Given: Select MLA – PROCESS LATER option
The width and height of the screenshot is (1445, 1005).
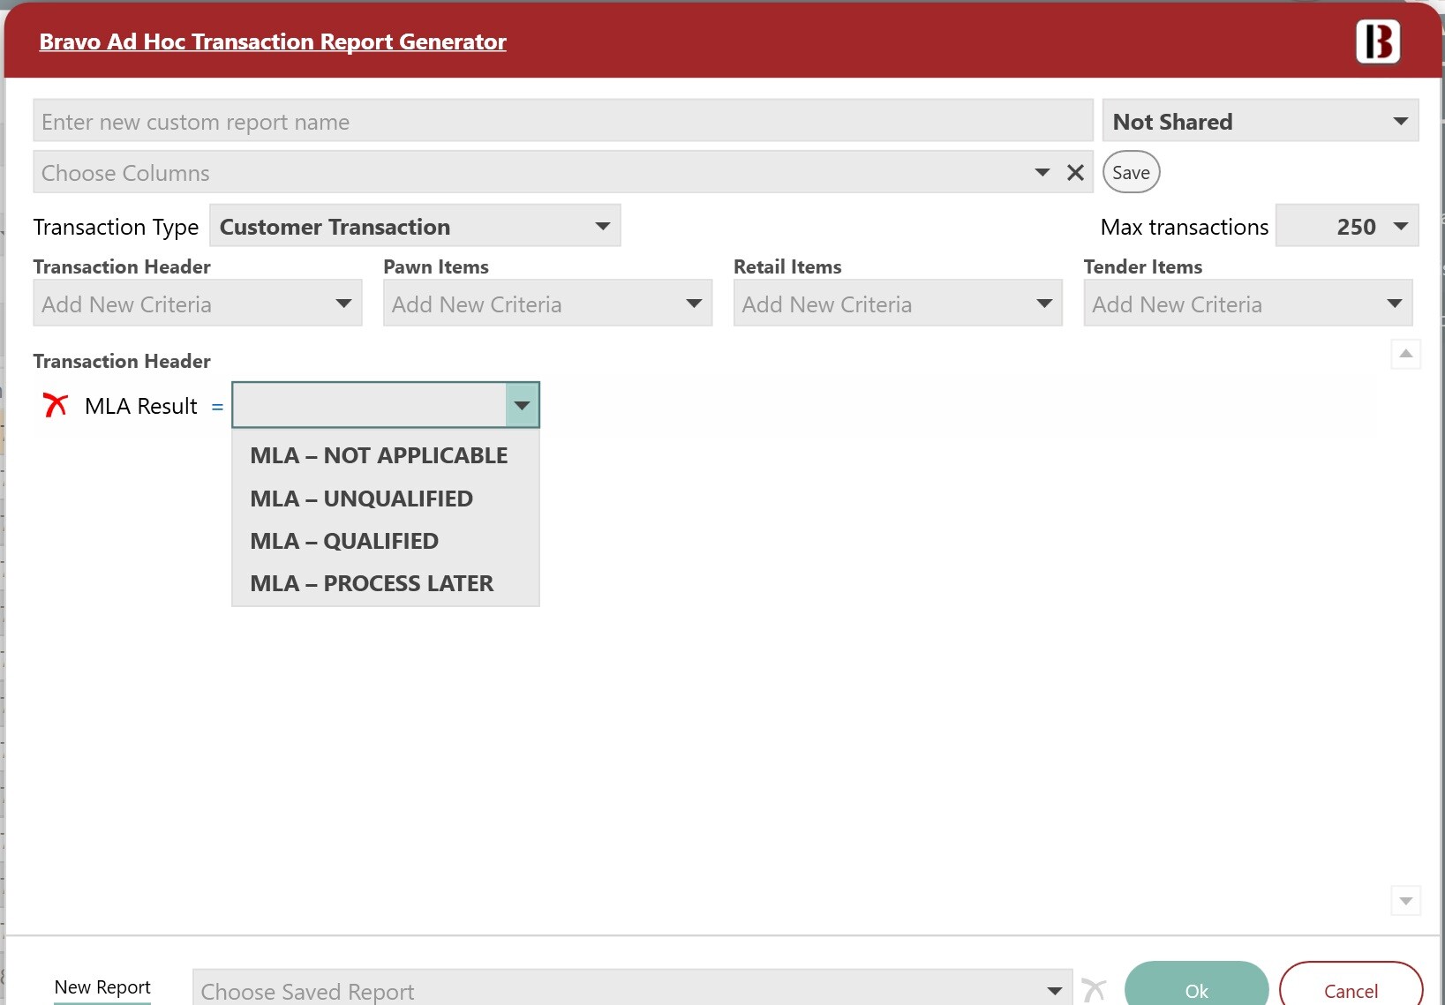Looking at the screenshot, I should (385, 583).
